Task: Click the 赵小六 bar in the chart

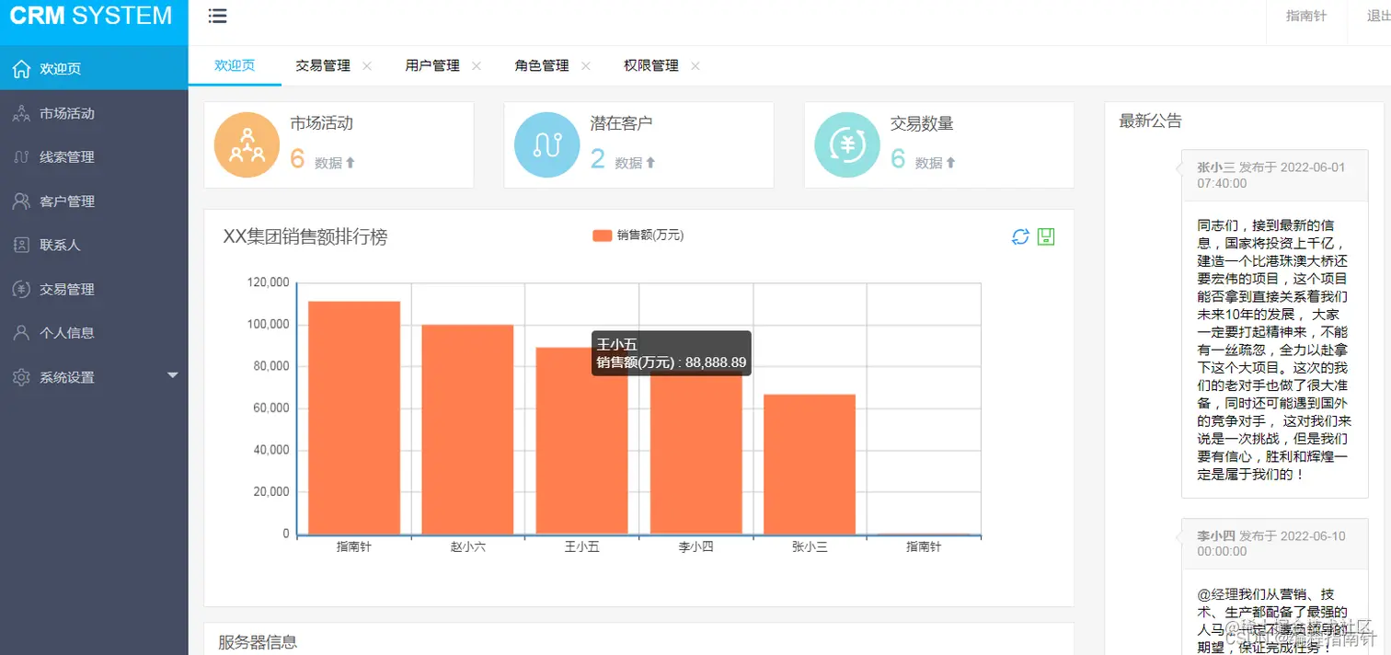Action: click(x=467, y=430)
